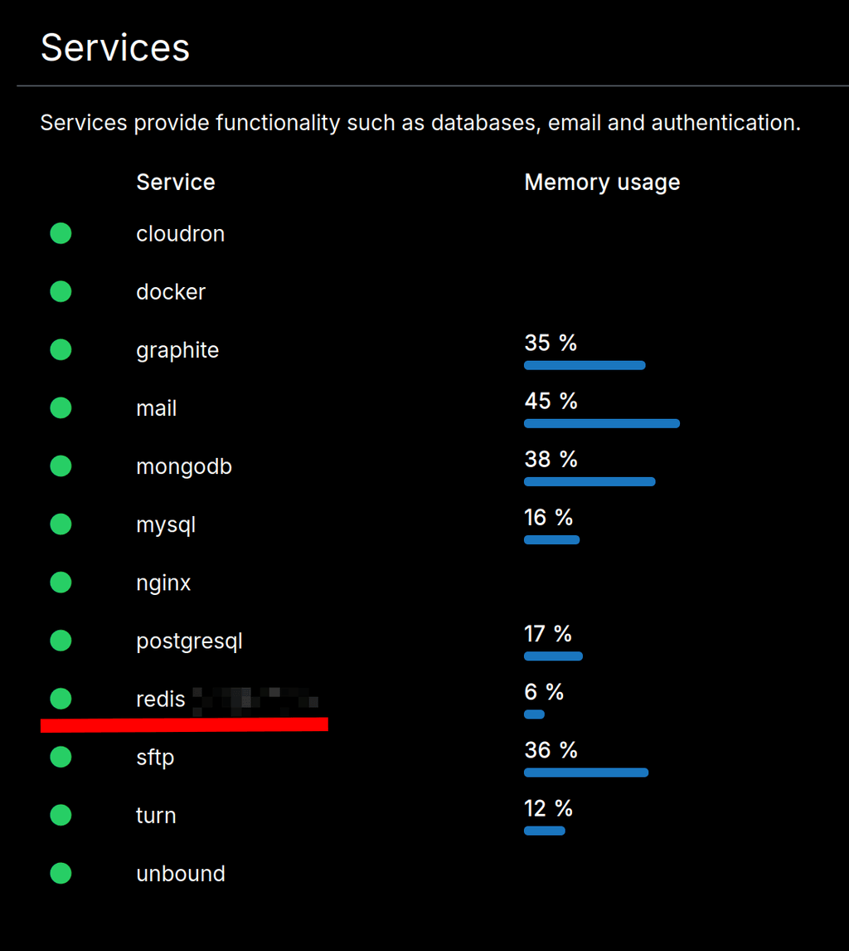Click the green status dot for cloudron
Screen dimensions: 849x951
pyautogui.click(x=61, y=234)
